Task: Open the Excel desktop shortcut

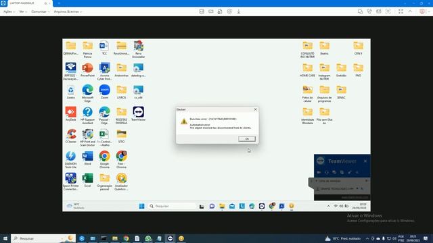Action: (87, 180)
